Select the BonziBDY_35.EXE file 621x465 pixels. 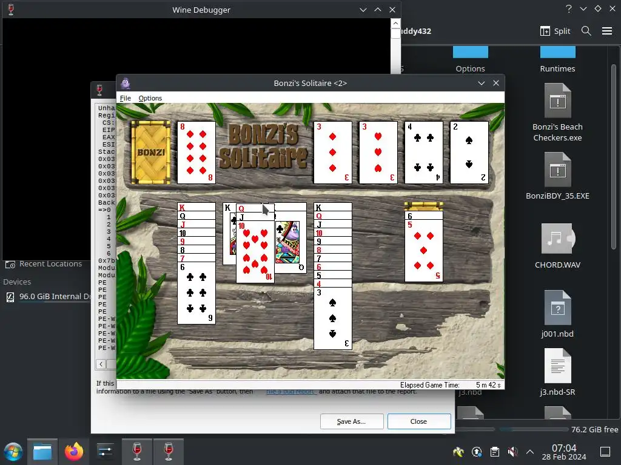557,176
